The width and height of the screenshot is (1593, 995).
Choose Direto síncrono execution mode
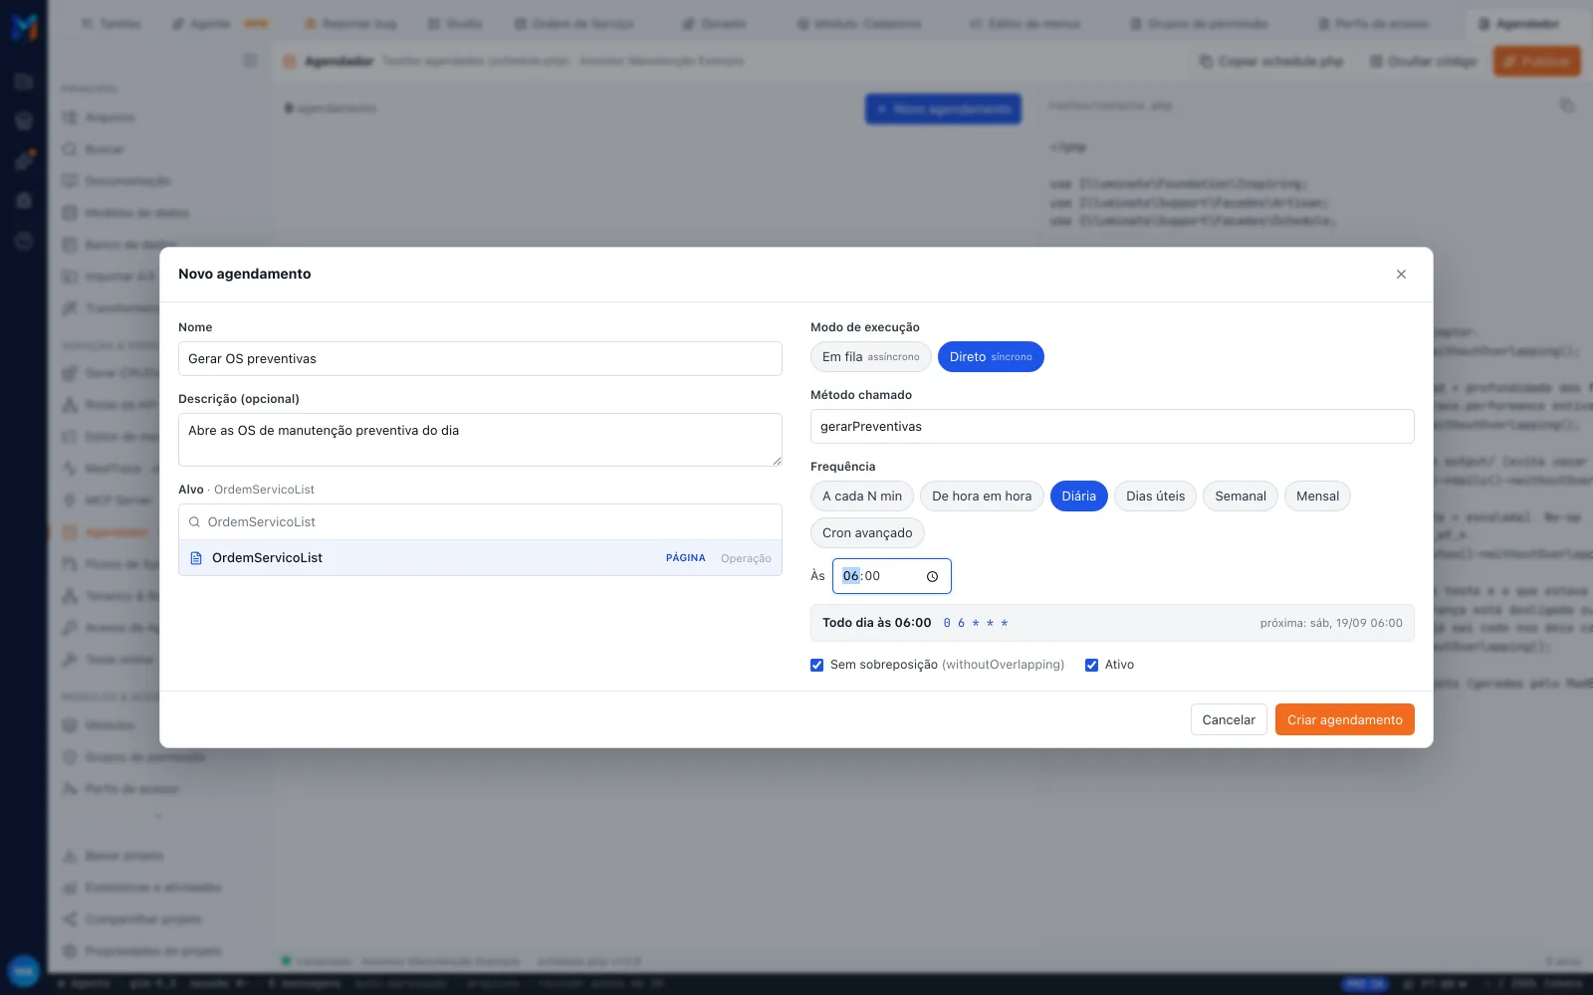[991, 357]
